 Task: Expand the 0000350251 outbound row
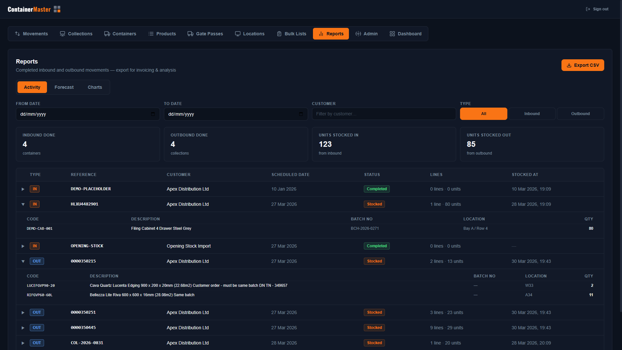tap(23, 312)
